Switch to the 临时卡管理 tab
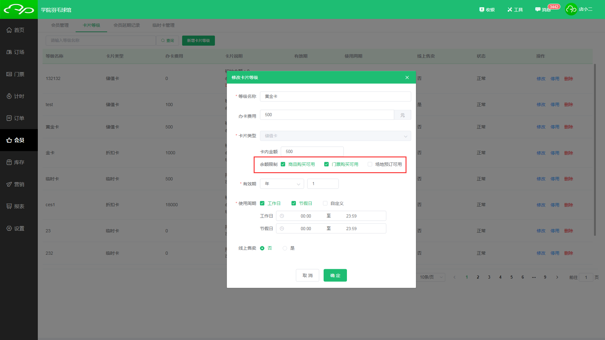The image size is (605, 340). click(x=163, y=25)
